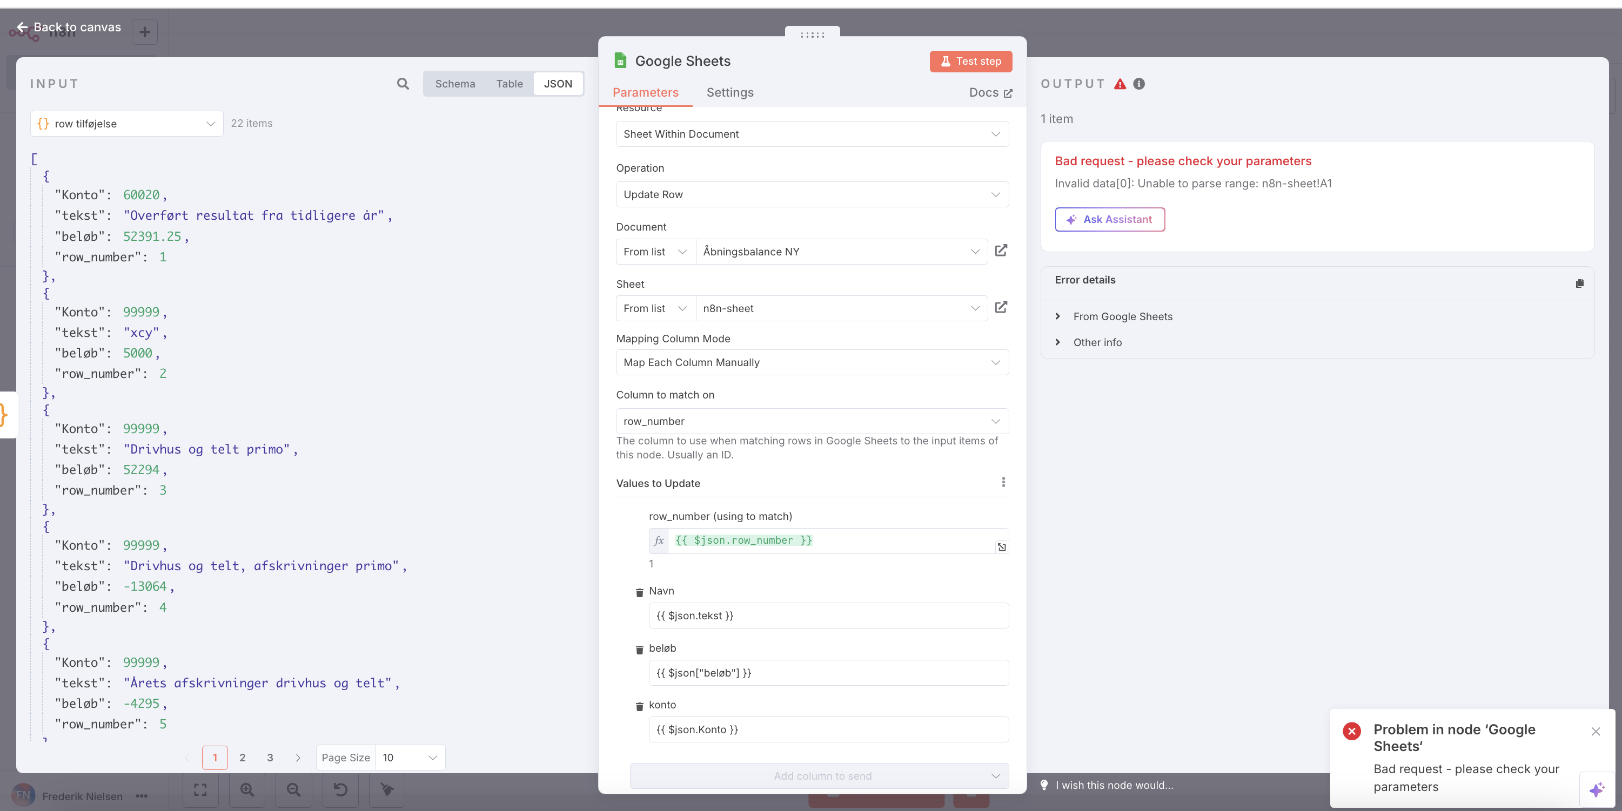This screenshot has height=811, width=1622.
Task: Open the Add column to send dropdown
Action: [x=819, y=776]
